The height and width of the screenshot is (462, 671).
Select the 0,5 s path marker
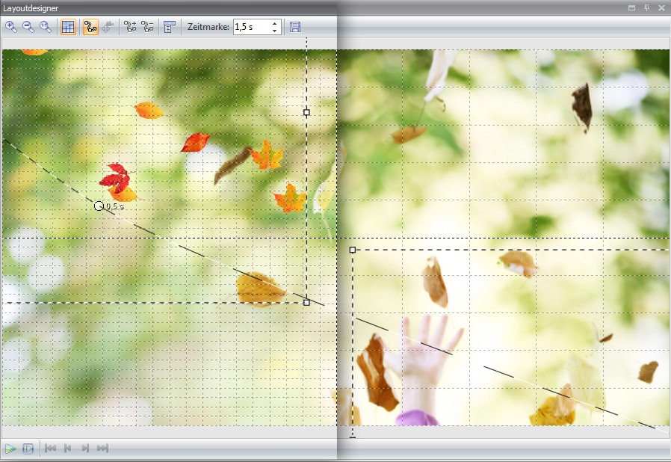tap(99, 206)
